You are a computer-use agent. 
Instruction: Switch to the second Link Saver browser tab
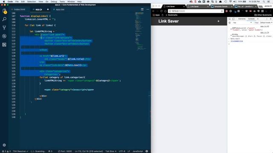click(x=197, y=6)
